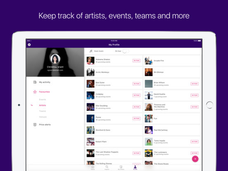Click the On Tour badge for Tame Impala
228x171 pixels.
(195, 142)
